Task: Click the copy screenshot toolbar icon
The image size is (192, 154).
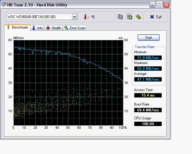Action: (x=130, y=17)
